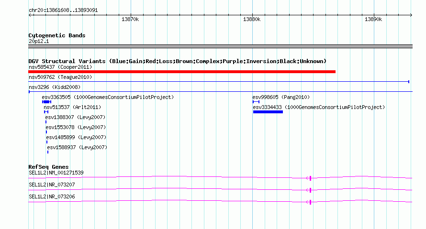Screen dimensions: 426x229
Task: Open the esv1553078 (Levy2007) label
Action: click(76, 127)
